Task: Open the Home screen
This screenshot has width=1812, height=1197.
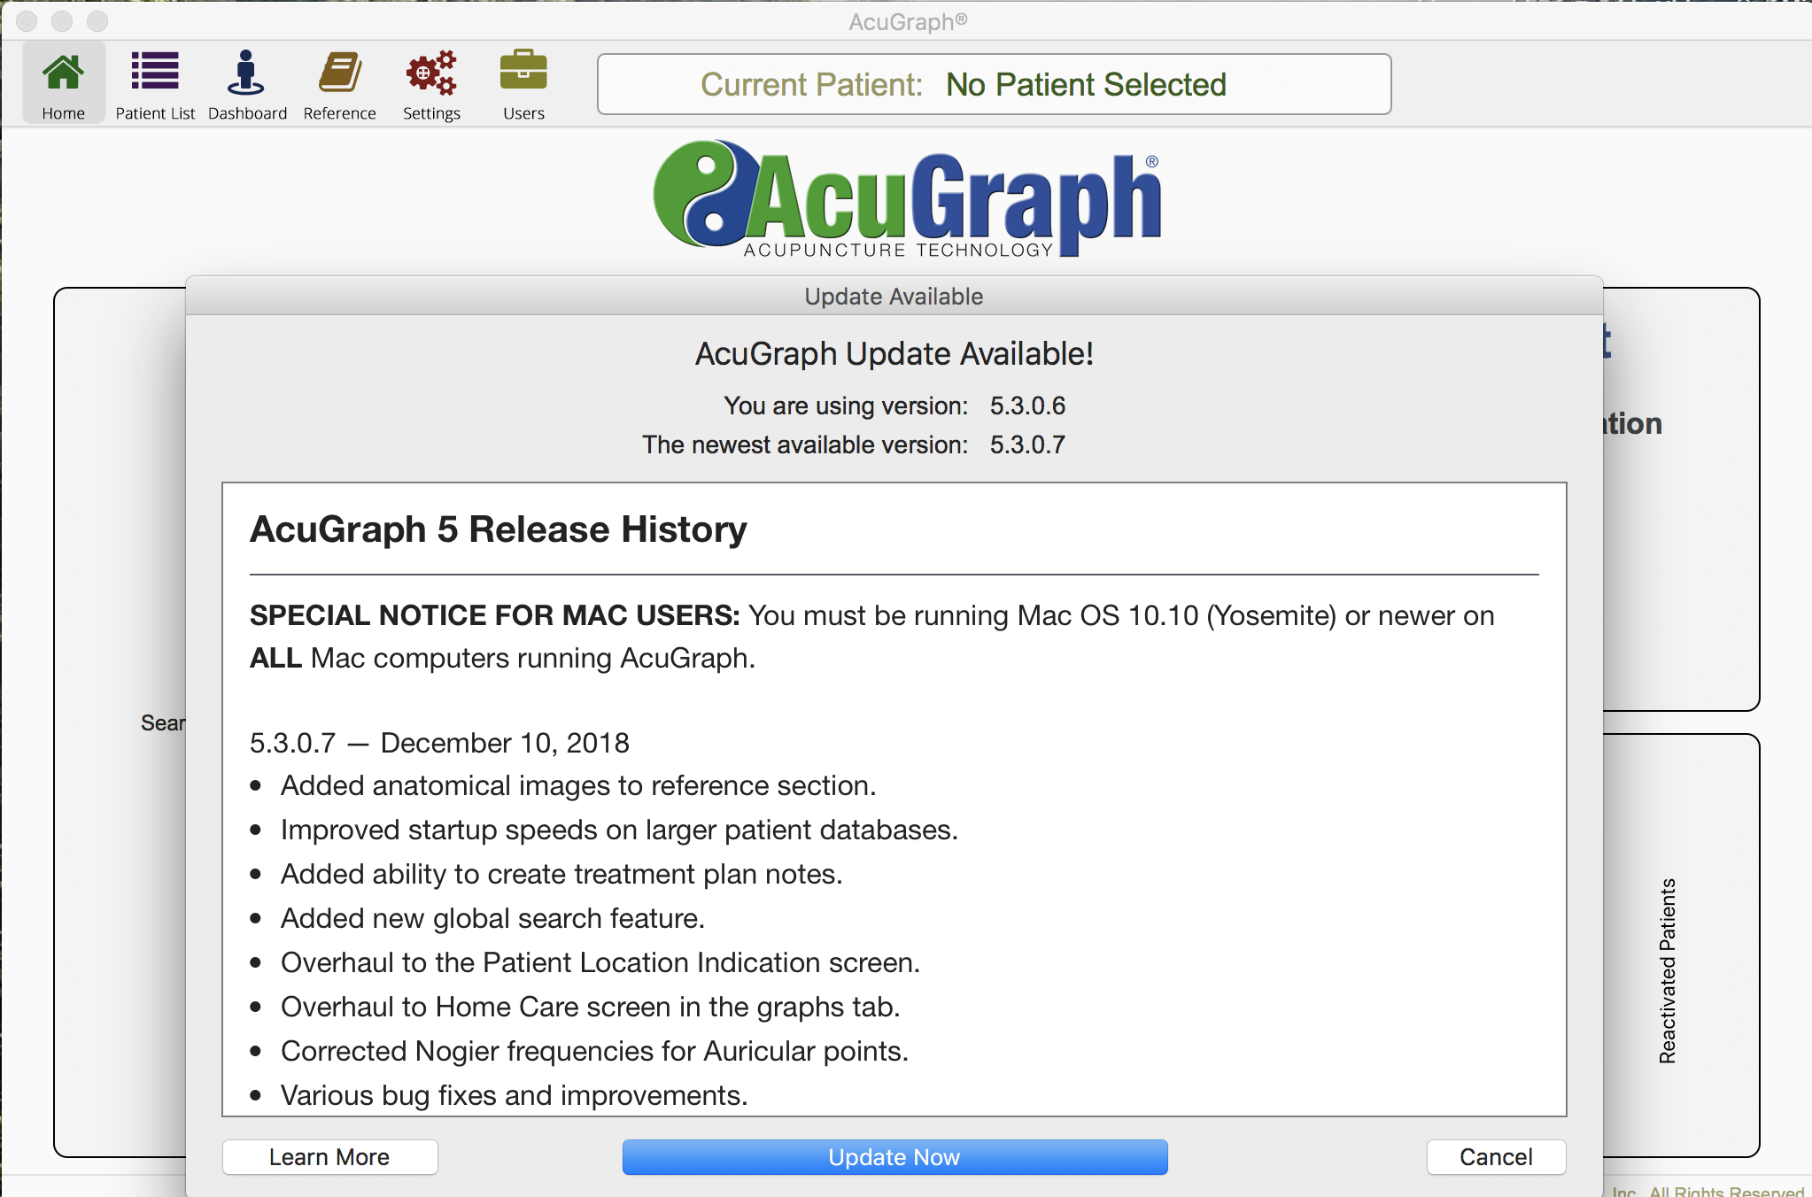Action: tap(63, 81)
